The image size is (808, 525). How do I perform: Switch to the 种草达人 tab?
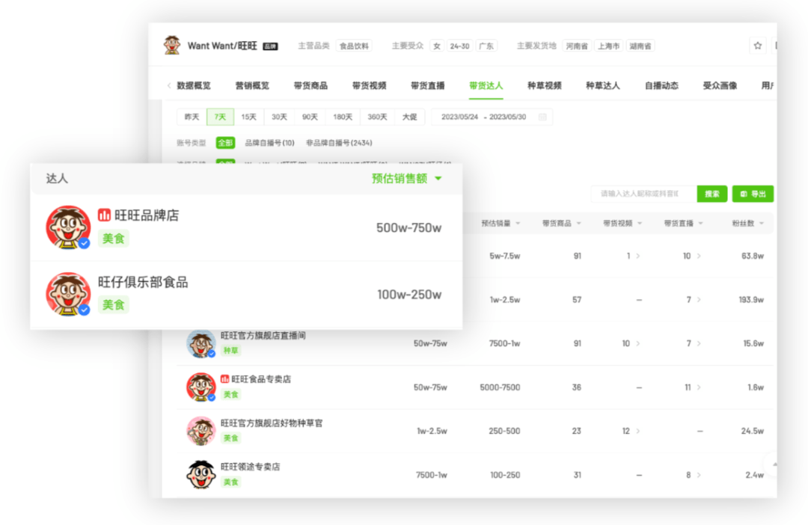(x=603, y=85)
